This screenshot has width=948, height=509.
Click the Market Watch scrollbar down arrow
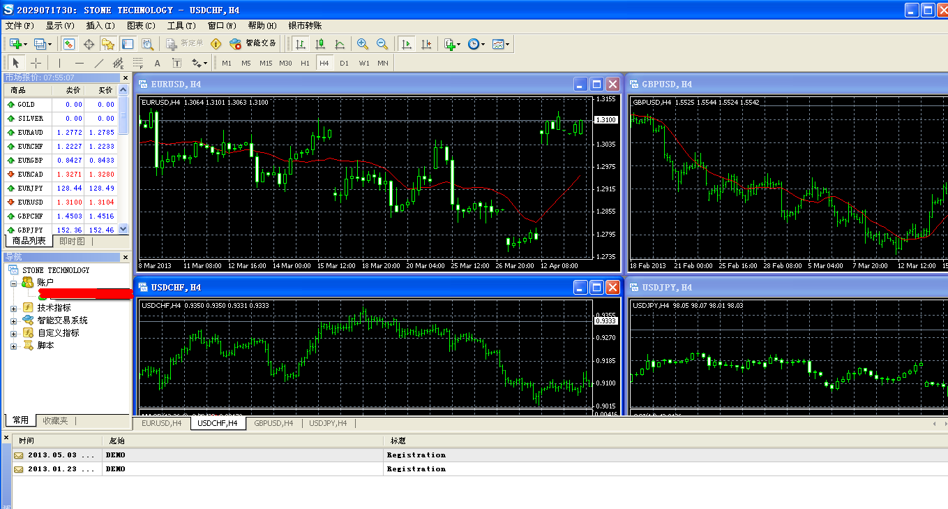coord(123,229)
